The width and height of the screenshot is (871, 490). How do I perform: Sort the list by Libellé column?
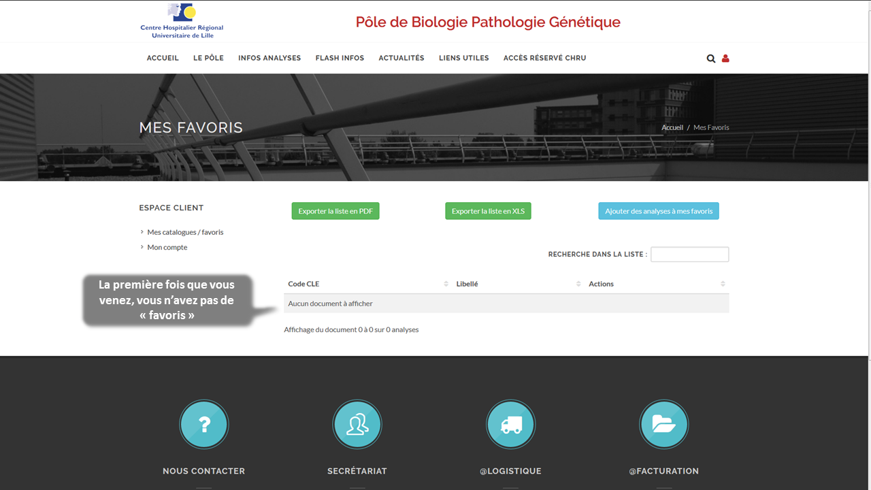click(x=578, y=284)
